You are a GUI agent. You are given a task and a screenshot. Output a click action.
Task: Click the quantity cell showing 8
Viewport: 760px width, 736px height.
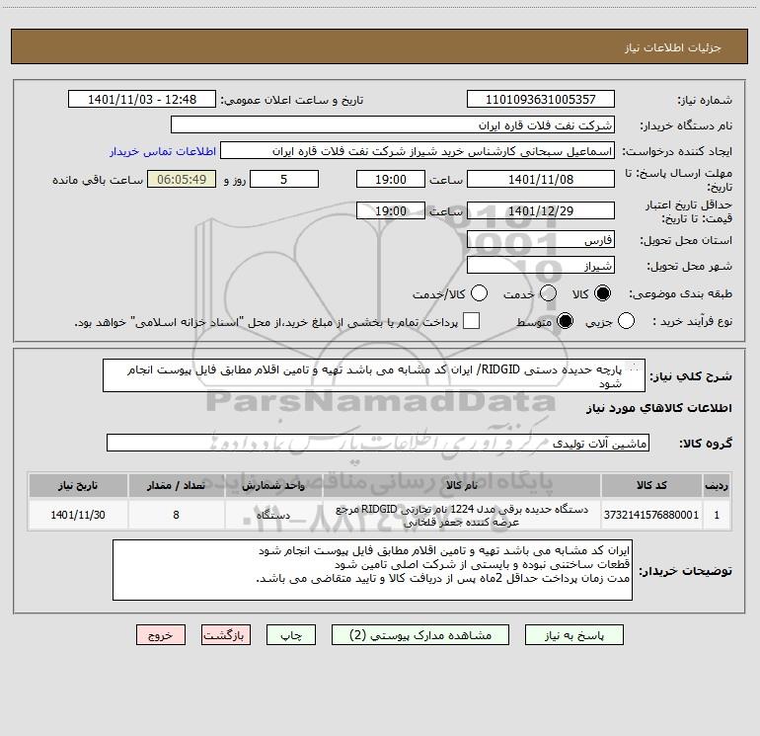pyautogui.click(x=176, y=515)
